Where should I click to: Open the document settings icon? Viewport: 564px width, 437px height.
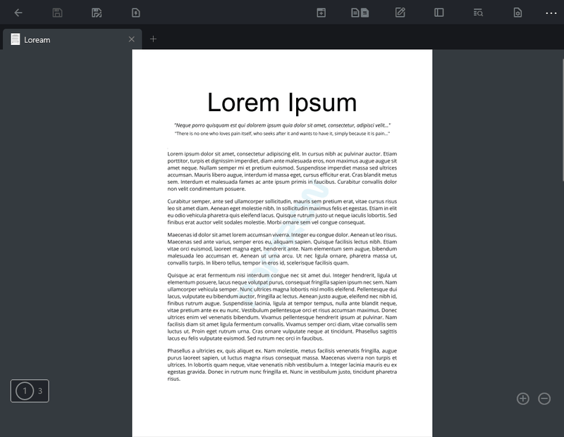(x=517, y=13)
